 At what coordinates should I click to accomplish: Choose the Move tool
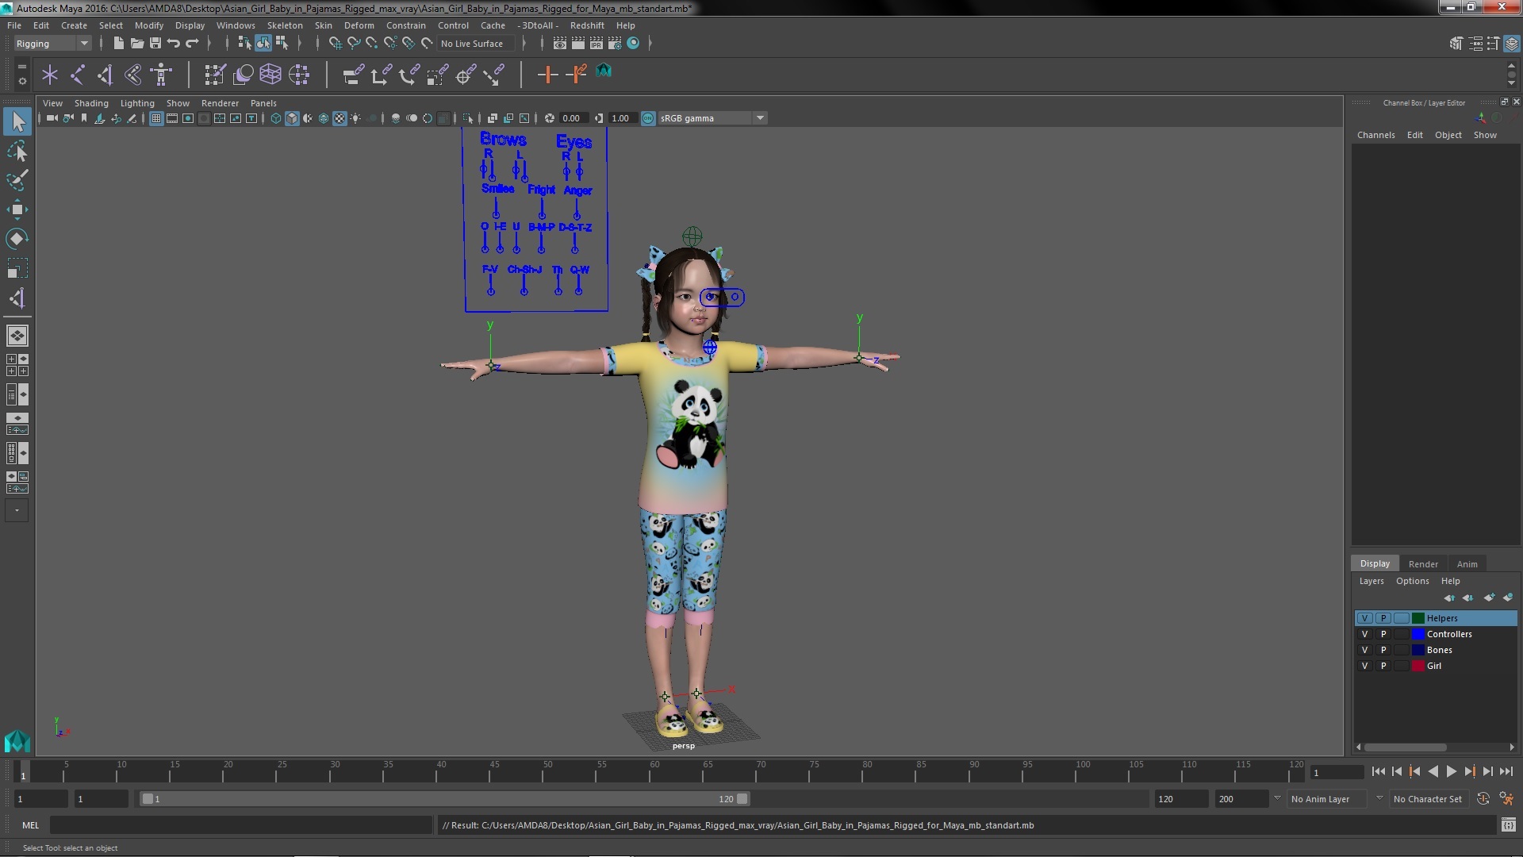17,209
